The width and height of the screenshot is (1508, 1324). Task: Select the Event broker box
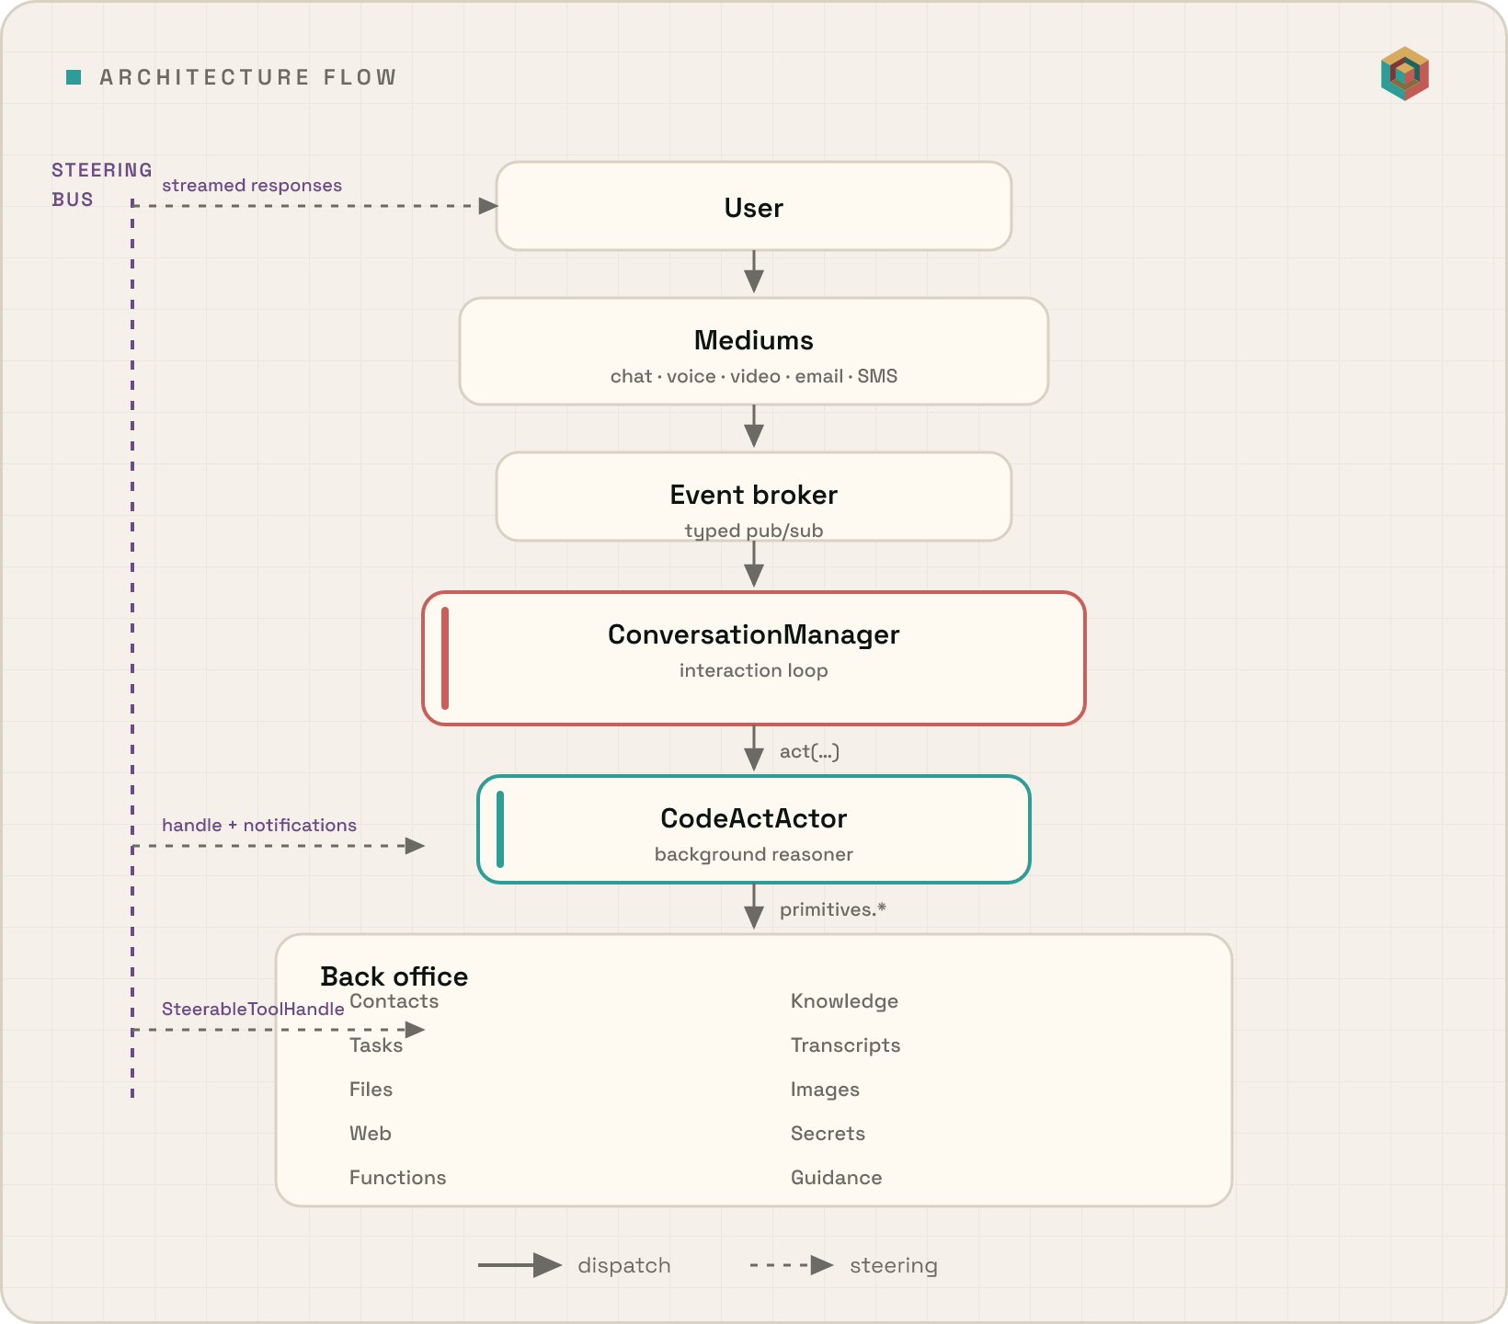click(x=754, y=496)
